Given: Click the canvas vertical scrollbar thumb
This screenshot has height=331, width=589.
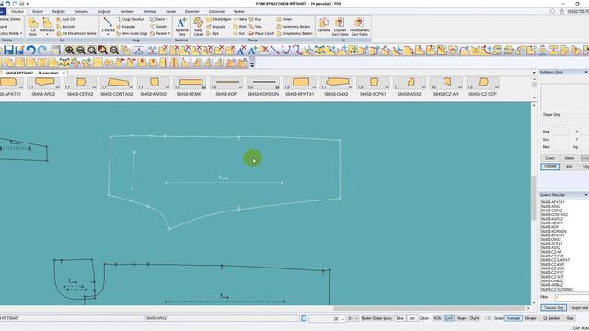Looking at the screenshot, I should (534, 198).
